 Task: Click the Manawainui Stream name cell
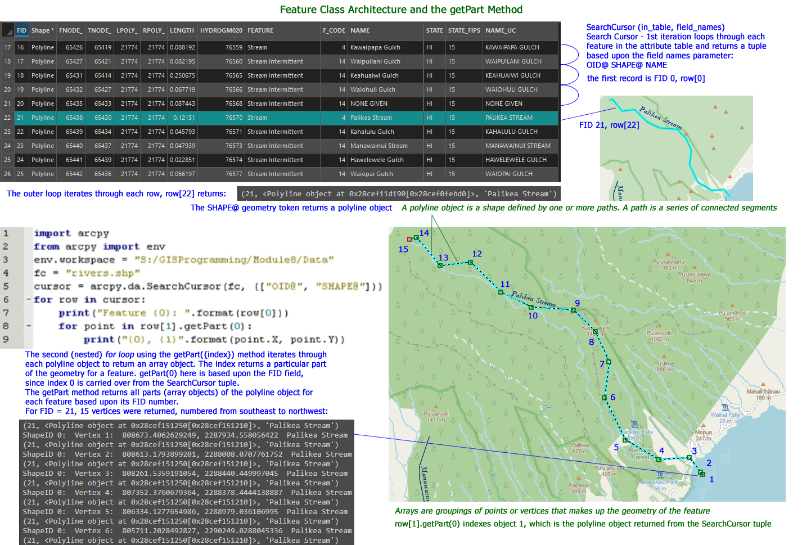tap(386, 146)
